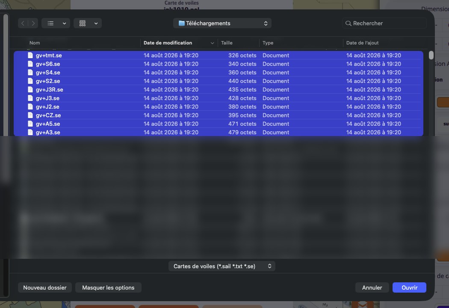Click the file icon of gv+S2.se
Image resolution: width=449 pixels, height=308 pixels.
click(x=30, y=81)
